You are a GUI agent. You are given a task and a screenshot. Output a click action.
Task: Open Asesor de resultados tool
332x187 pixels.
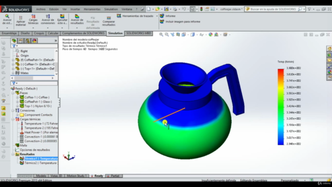77,20
